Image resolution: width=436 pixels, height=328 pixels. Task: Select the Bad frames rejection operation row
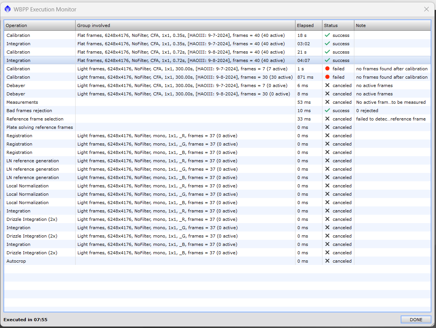218,111
